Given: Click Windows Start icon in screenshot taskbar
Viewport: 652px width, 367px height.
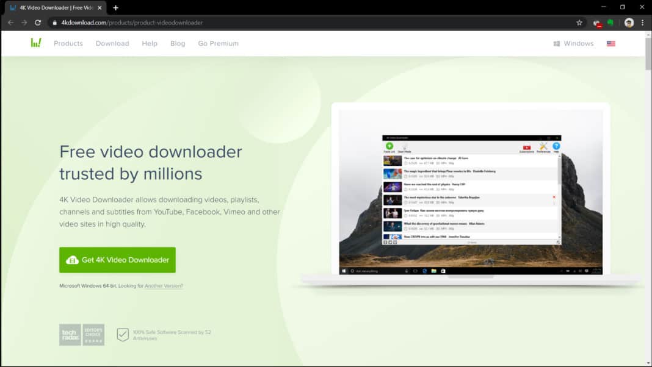Looking at the screenshot, I should pos(344,271).
